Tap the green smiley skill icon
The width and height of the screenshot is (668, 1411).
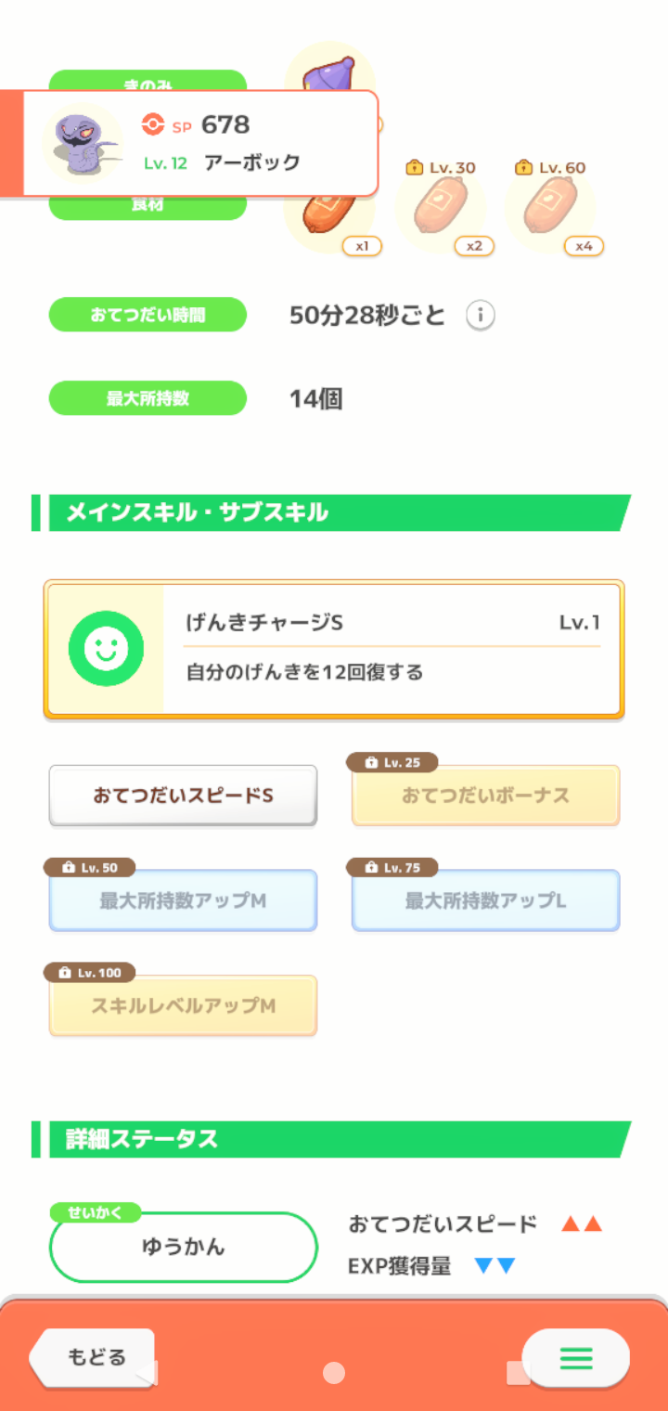coord(106,649)
